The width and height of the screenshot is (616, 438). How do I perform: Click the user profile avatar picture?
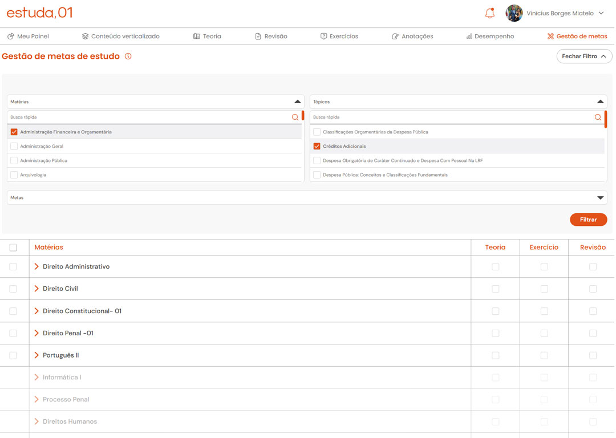(514, 13)
